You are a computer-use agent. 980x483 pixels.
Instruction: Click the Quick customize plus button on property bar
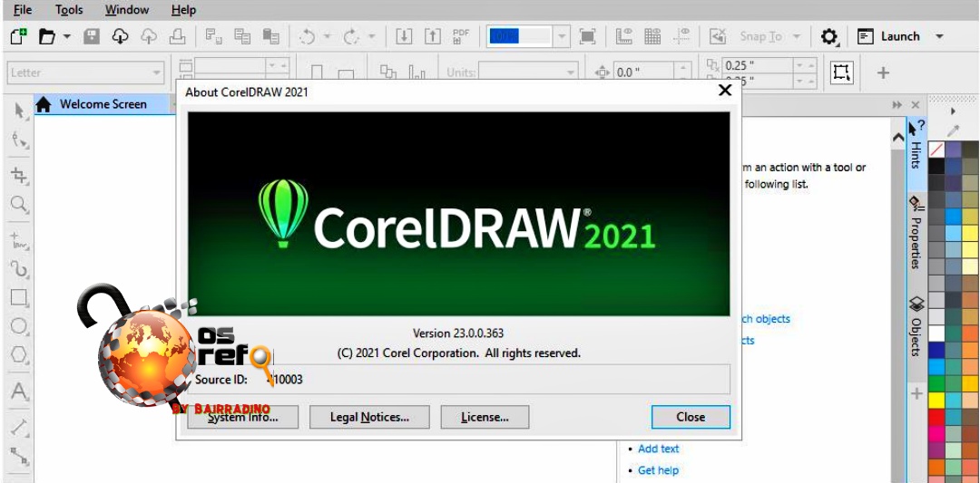[x=883, y=73]
